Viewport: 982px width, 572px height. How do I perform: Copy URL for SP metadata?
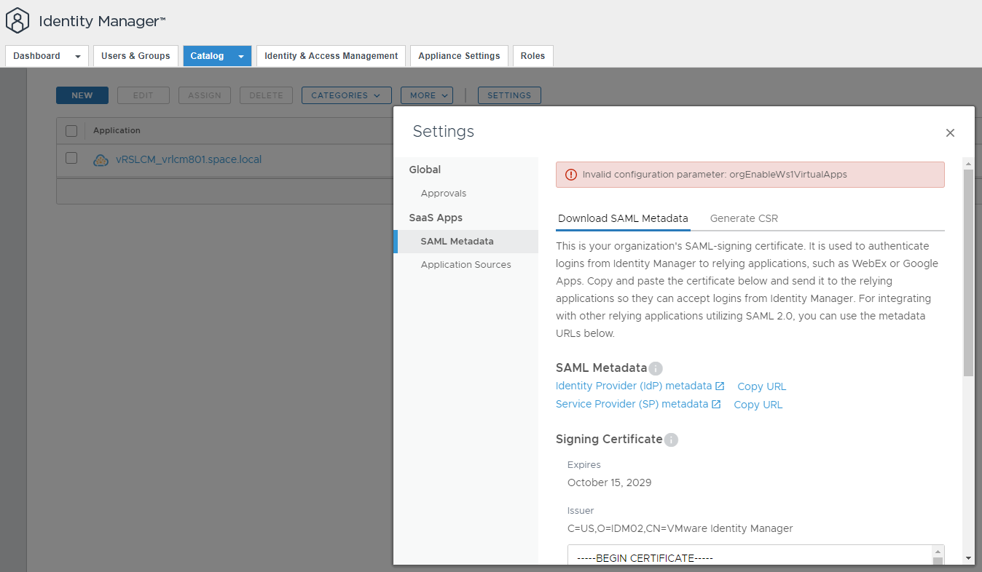point(758,405)
